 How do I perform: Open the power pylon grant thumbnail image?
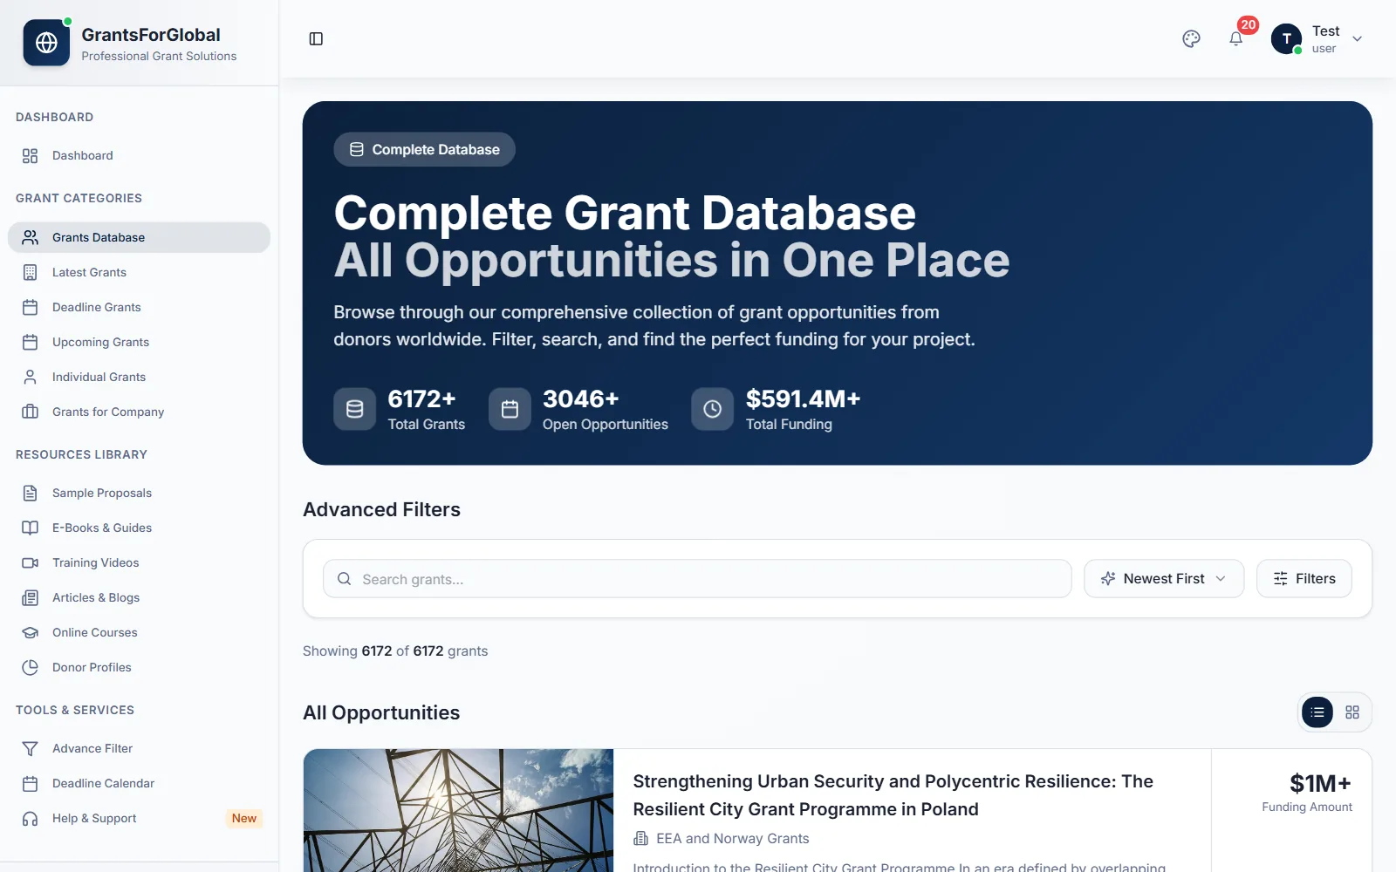(x=458, y=810)
